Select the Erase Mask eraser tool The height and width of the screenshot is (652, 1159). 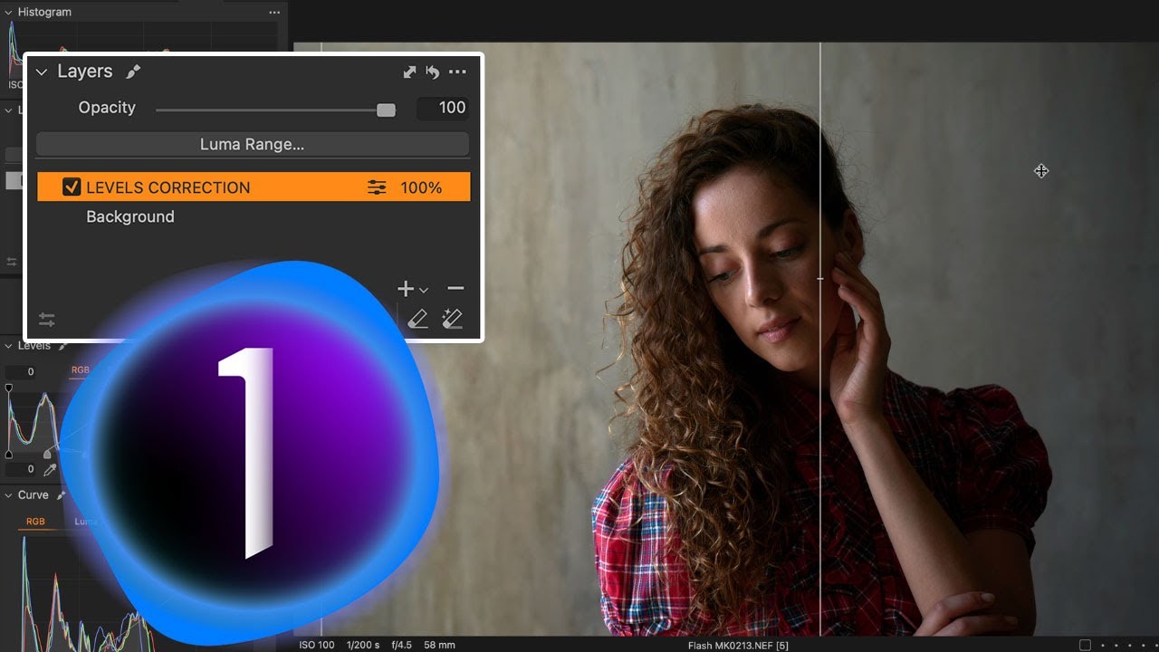click(x=417, y=318)
